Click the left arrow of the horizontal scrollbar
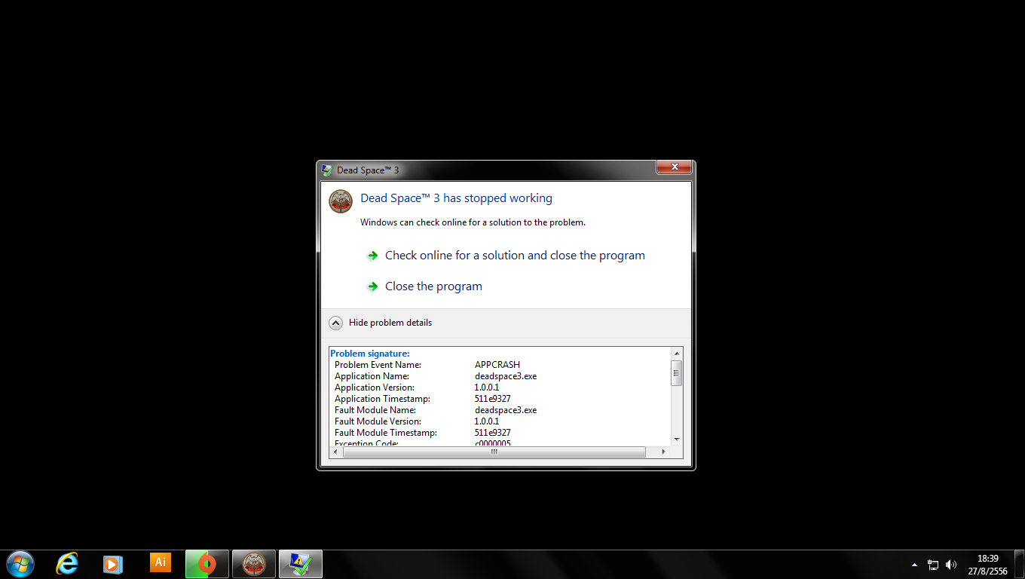The width and height of the screenshot is (1025, 579). [336, 452]
